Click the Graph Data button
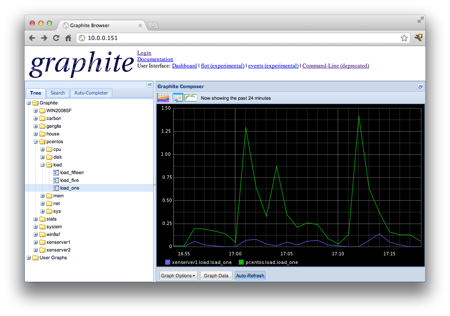 tap(216, 275)
